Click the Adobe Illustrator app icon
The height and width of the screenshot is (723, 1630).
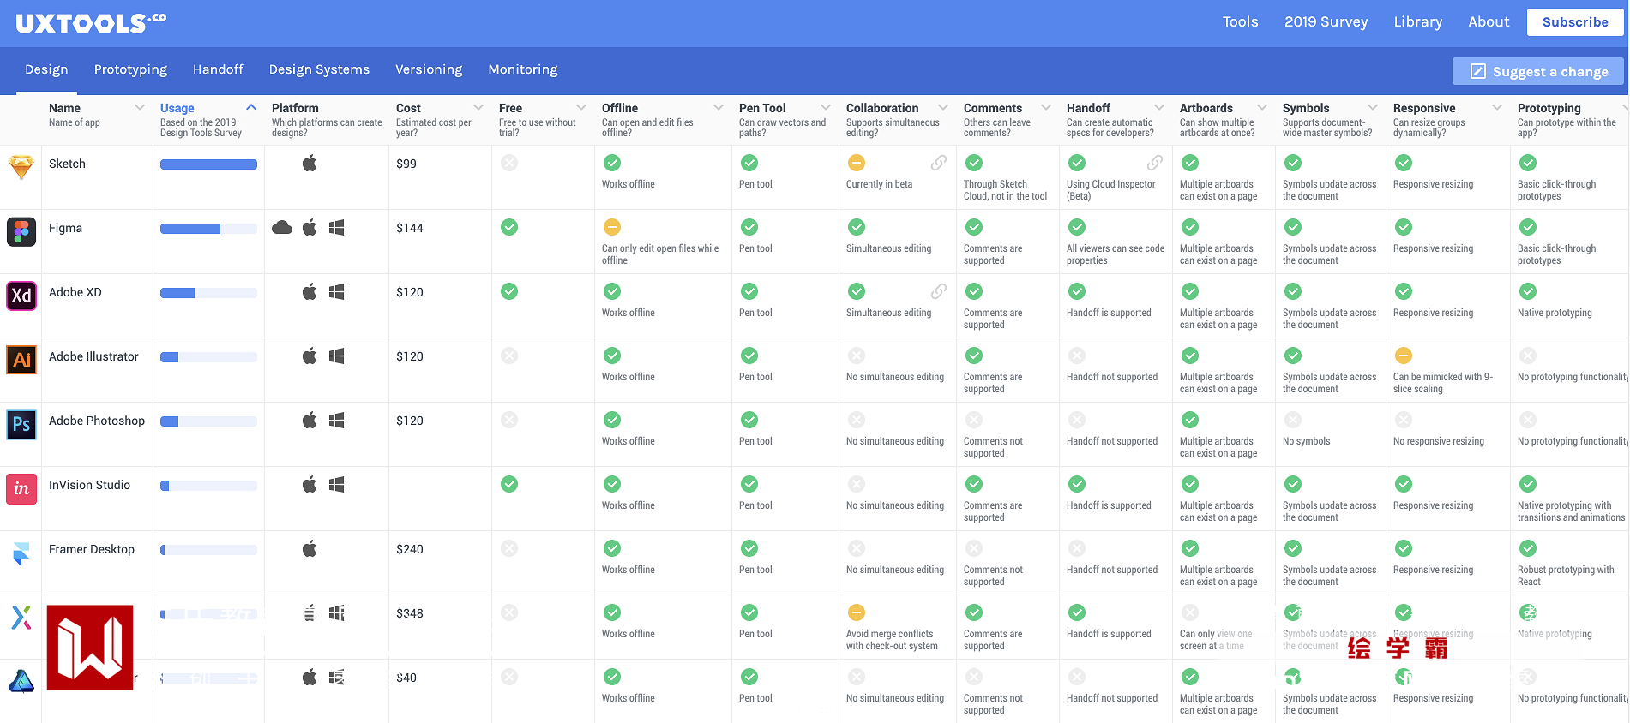coord(21,360)
